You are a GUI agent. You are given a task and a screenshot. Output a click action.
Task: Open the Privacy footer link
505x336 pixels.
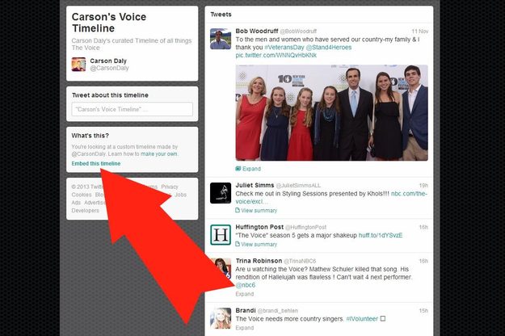(x=170, y=187)
